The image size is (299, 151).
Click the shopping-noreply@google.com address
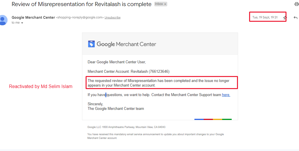pos(79,18)
